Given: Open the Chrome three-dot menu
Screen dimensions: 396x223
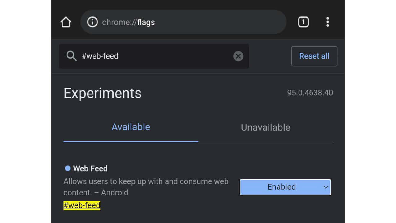Looking at the screenshot, I should (x=328, y=22).
